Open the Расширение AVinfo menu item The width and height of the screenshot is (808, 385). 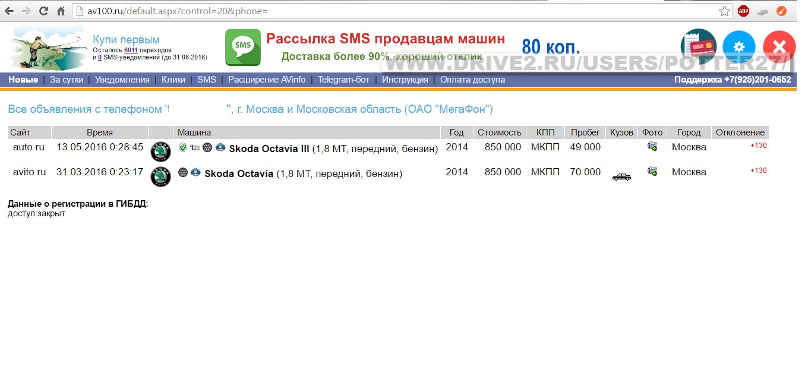click(267, 80)
